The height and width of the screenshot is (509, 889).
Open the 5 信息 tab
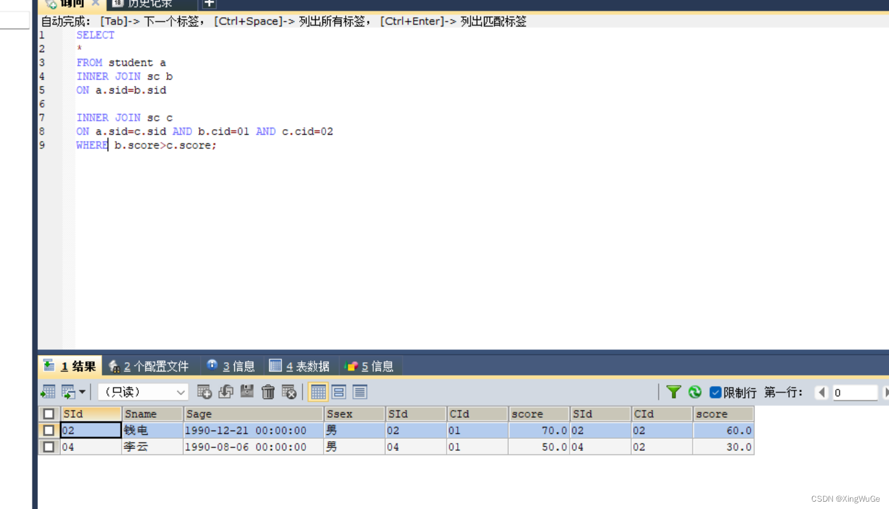click(x=370, y=366)
